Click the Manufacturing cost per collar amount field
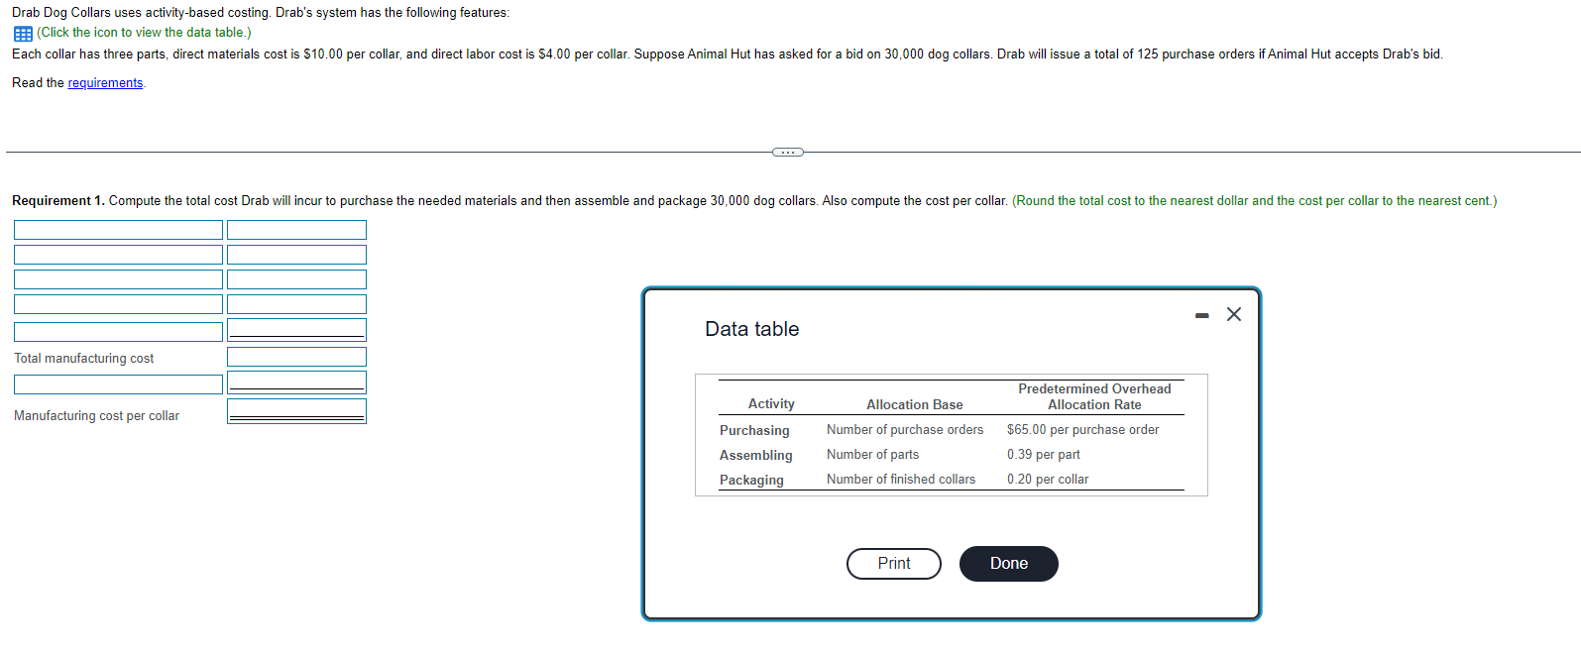 point(295,409)
